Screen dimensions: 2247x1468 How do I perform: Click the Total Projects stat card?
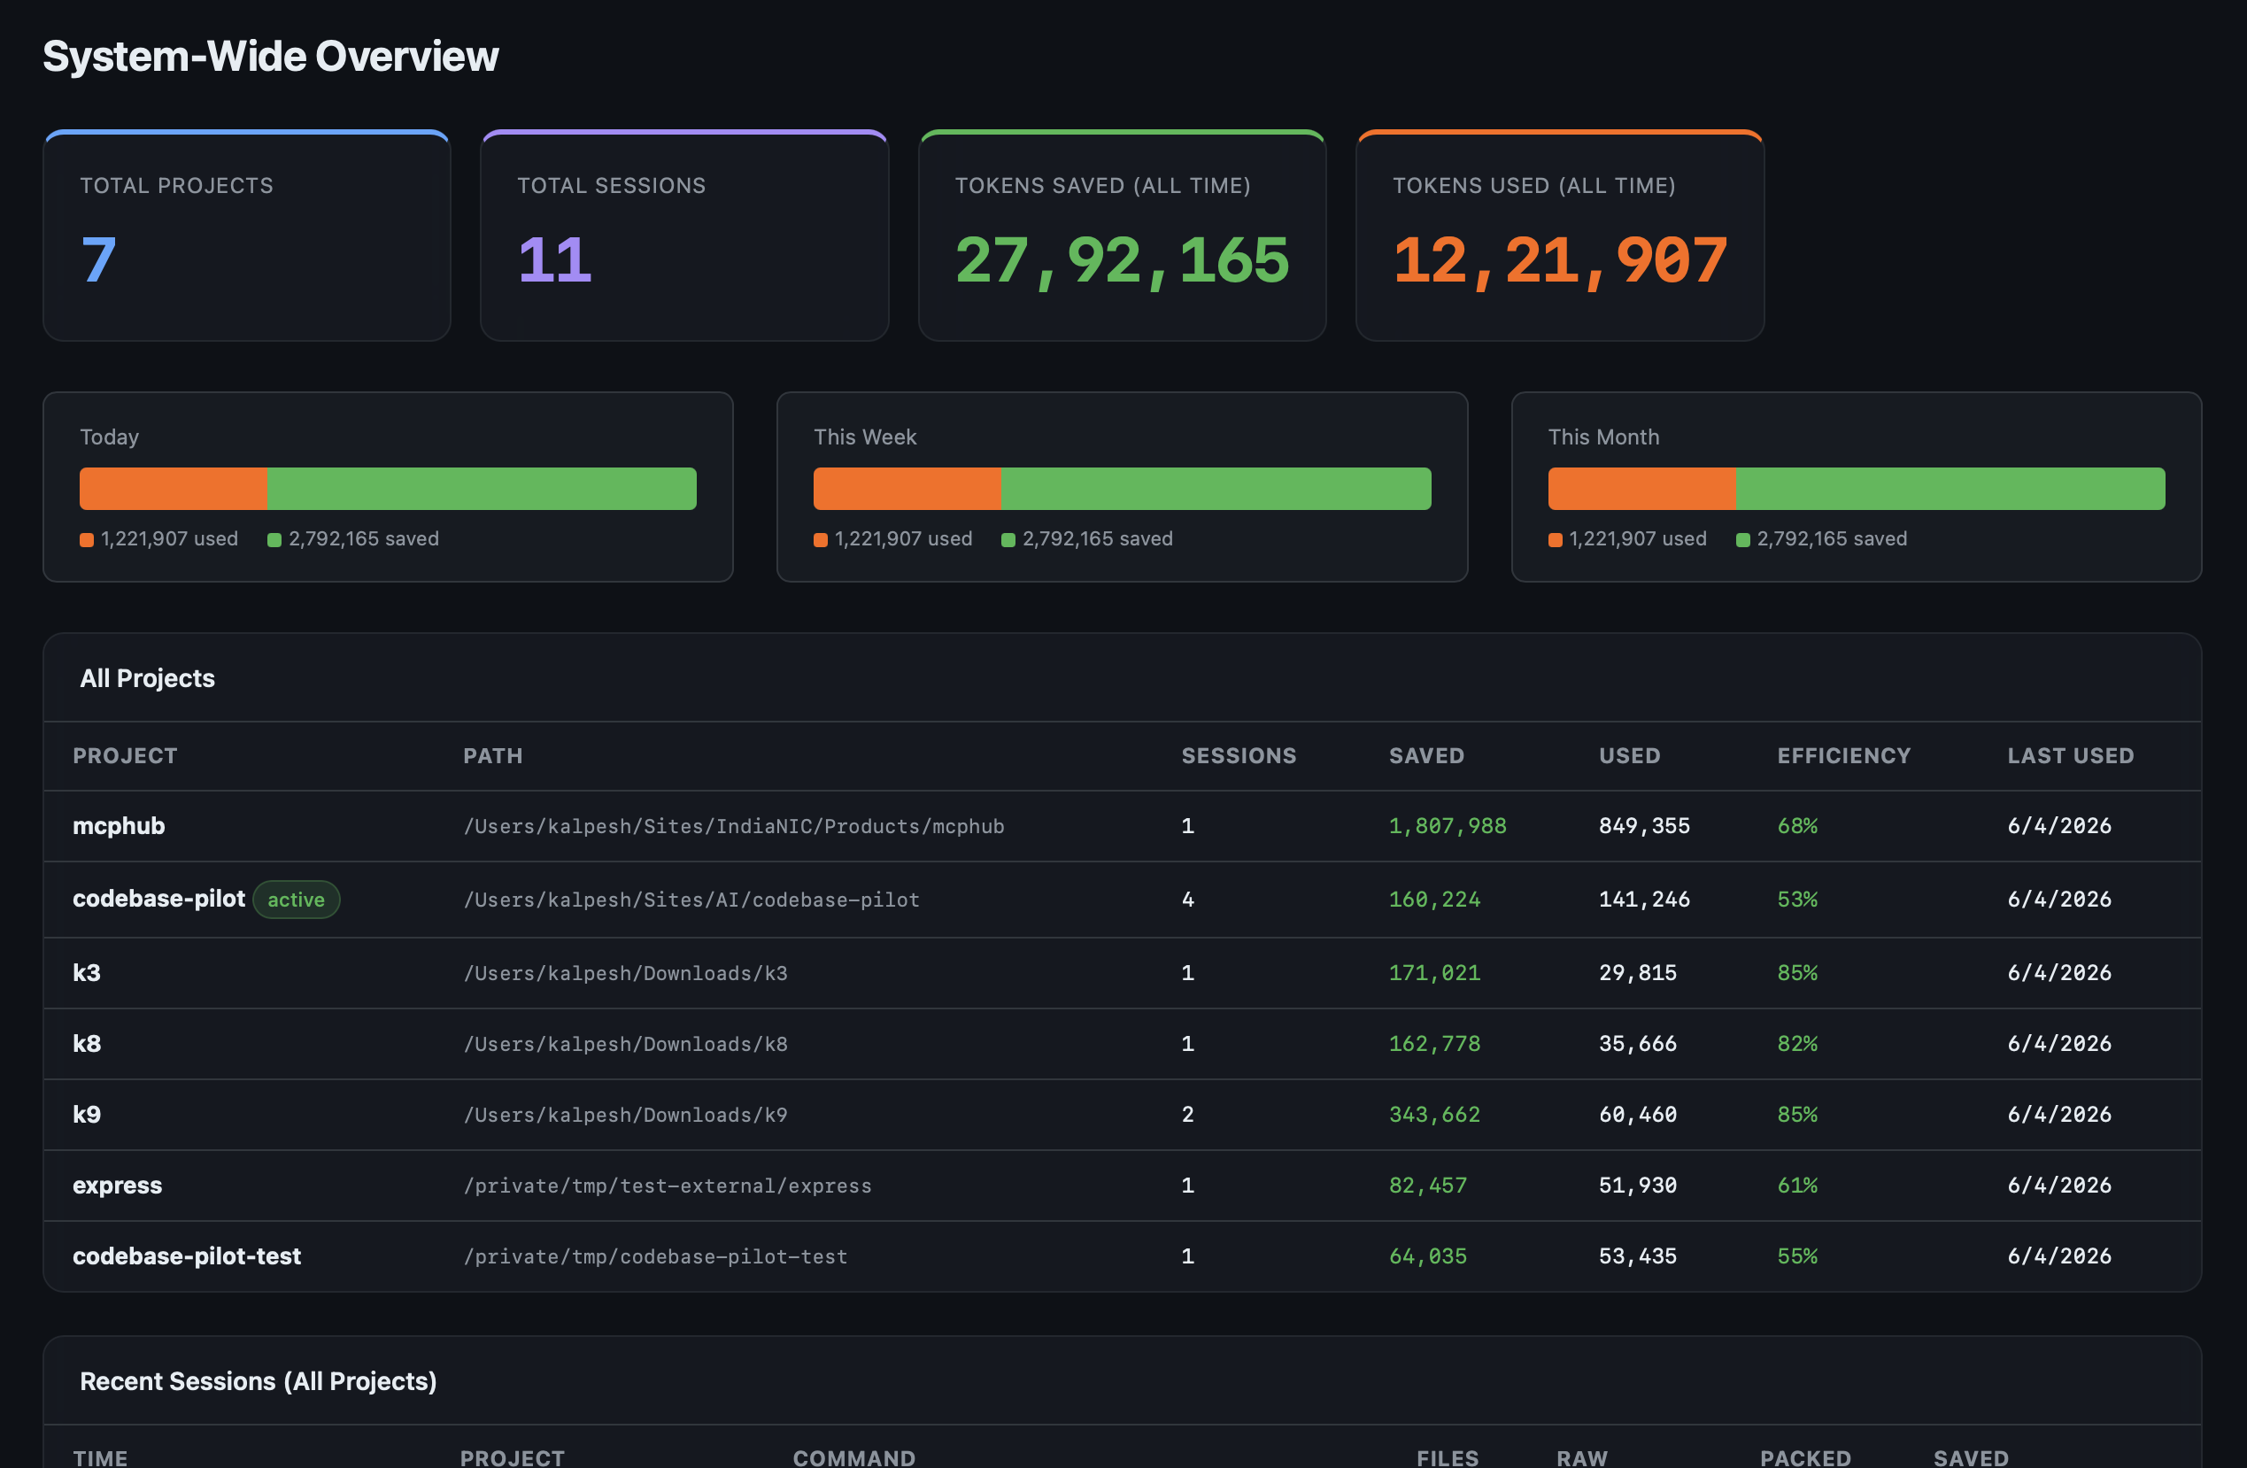pyautogui.click(x=246, y=236)
